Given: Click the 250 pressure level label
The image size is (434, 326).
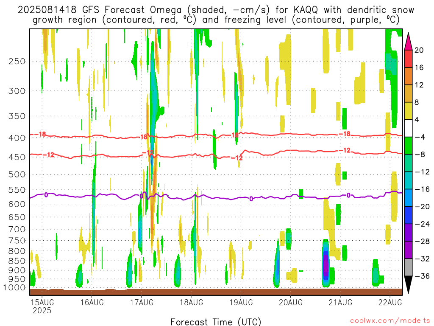Looking at the screenshot, I should pos(17,61).
